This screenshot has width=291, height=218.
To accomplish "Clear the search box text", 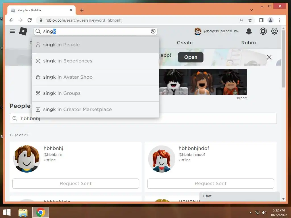I will click(153, 31).
